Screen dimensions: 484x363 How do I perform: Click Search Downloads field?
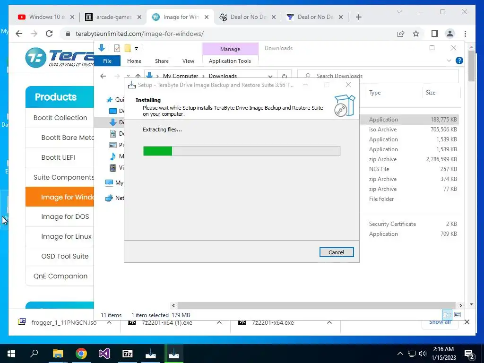[x=378, y=76]
